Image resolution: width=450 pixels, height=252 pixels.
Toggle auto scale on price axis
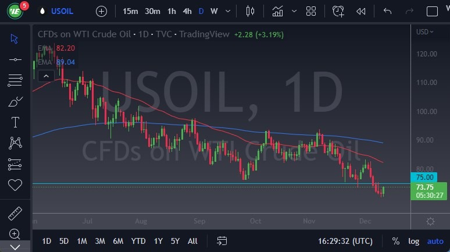tap(435, 241)
